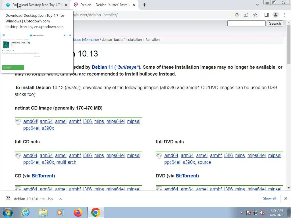
Task: Open full DVD sets amd64 link
Action: 171,156
